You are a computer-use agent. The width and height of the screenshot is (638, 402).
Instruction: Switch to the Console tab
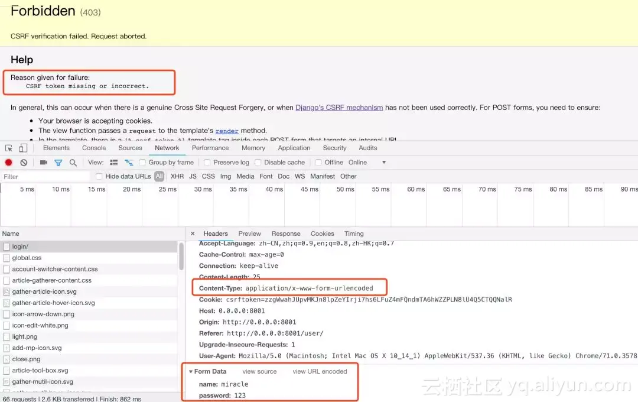[x=94, y=148]
